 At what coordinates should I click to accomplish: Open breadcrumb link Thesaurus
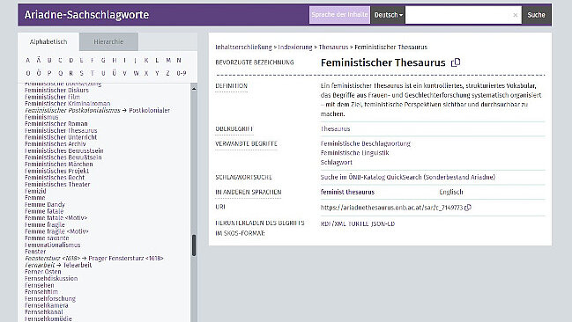click(x=333, y=47)
